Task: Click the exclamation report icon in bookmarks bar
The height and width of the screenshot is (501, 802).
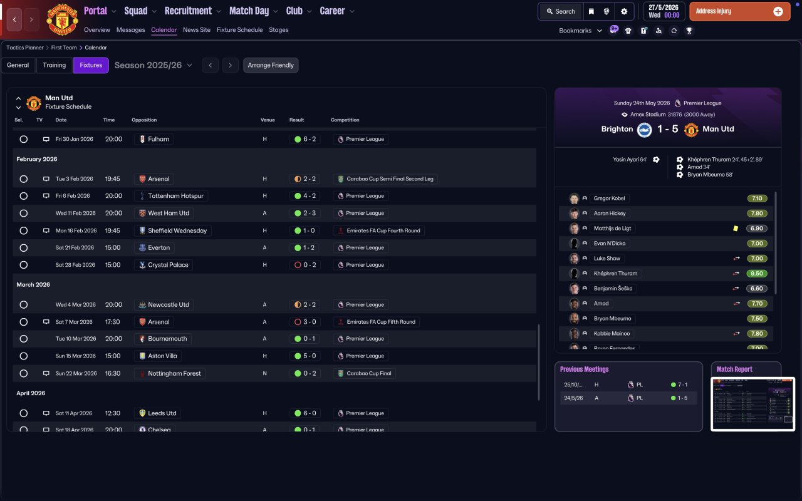Action: click(643, 31)
